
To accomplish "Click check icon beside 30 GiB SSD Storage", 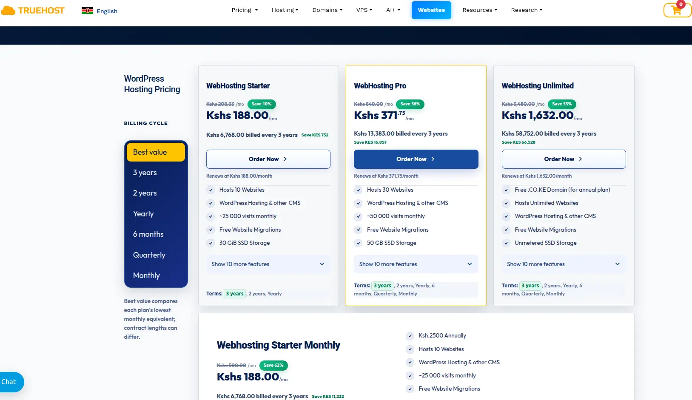I will click(211, 243).
